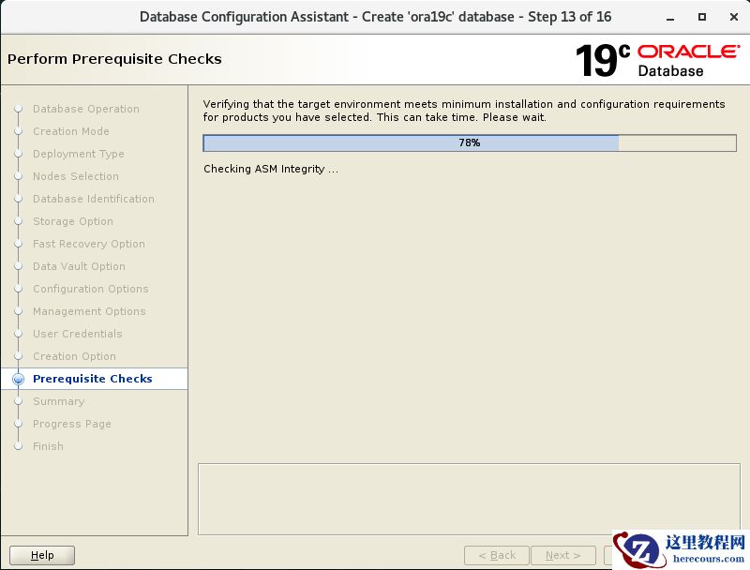Select Finish step in sidebar

(x=48, y=446)
